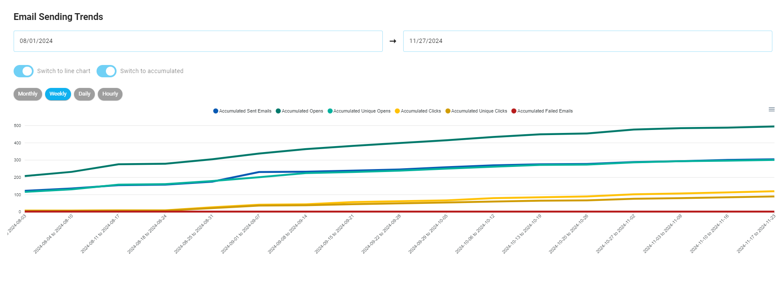
Task: Toggle Accumulated Clicks legend series
Action: click(x=418, y=111)
